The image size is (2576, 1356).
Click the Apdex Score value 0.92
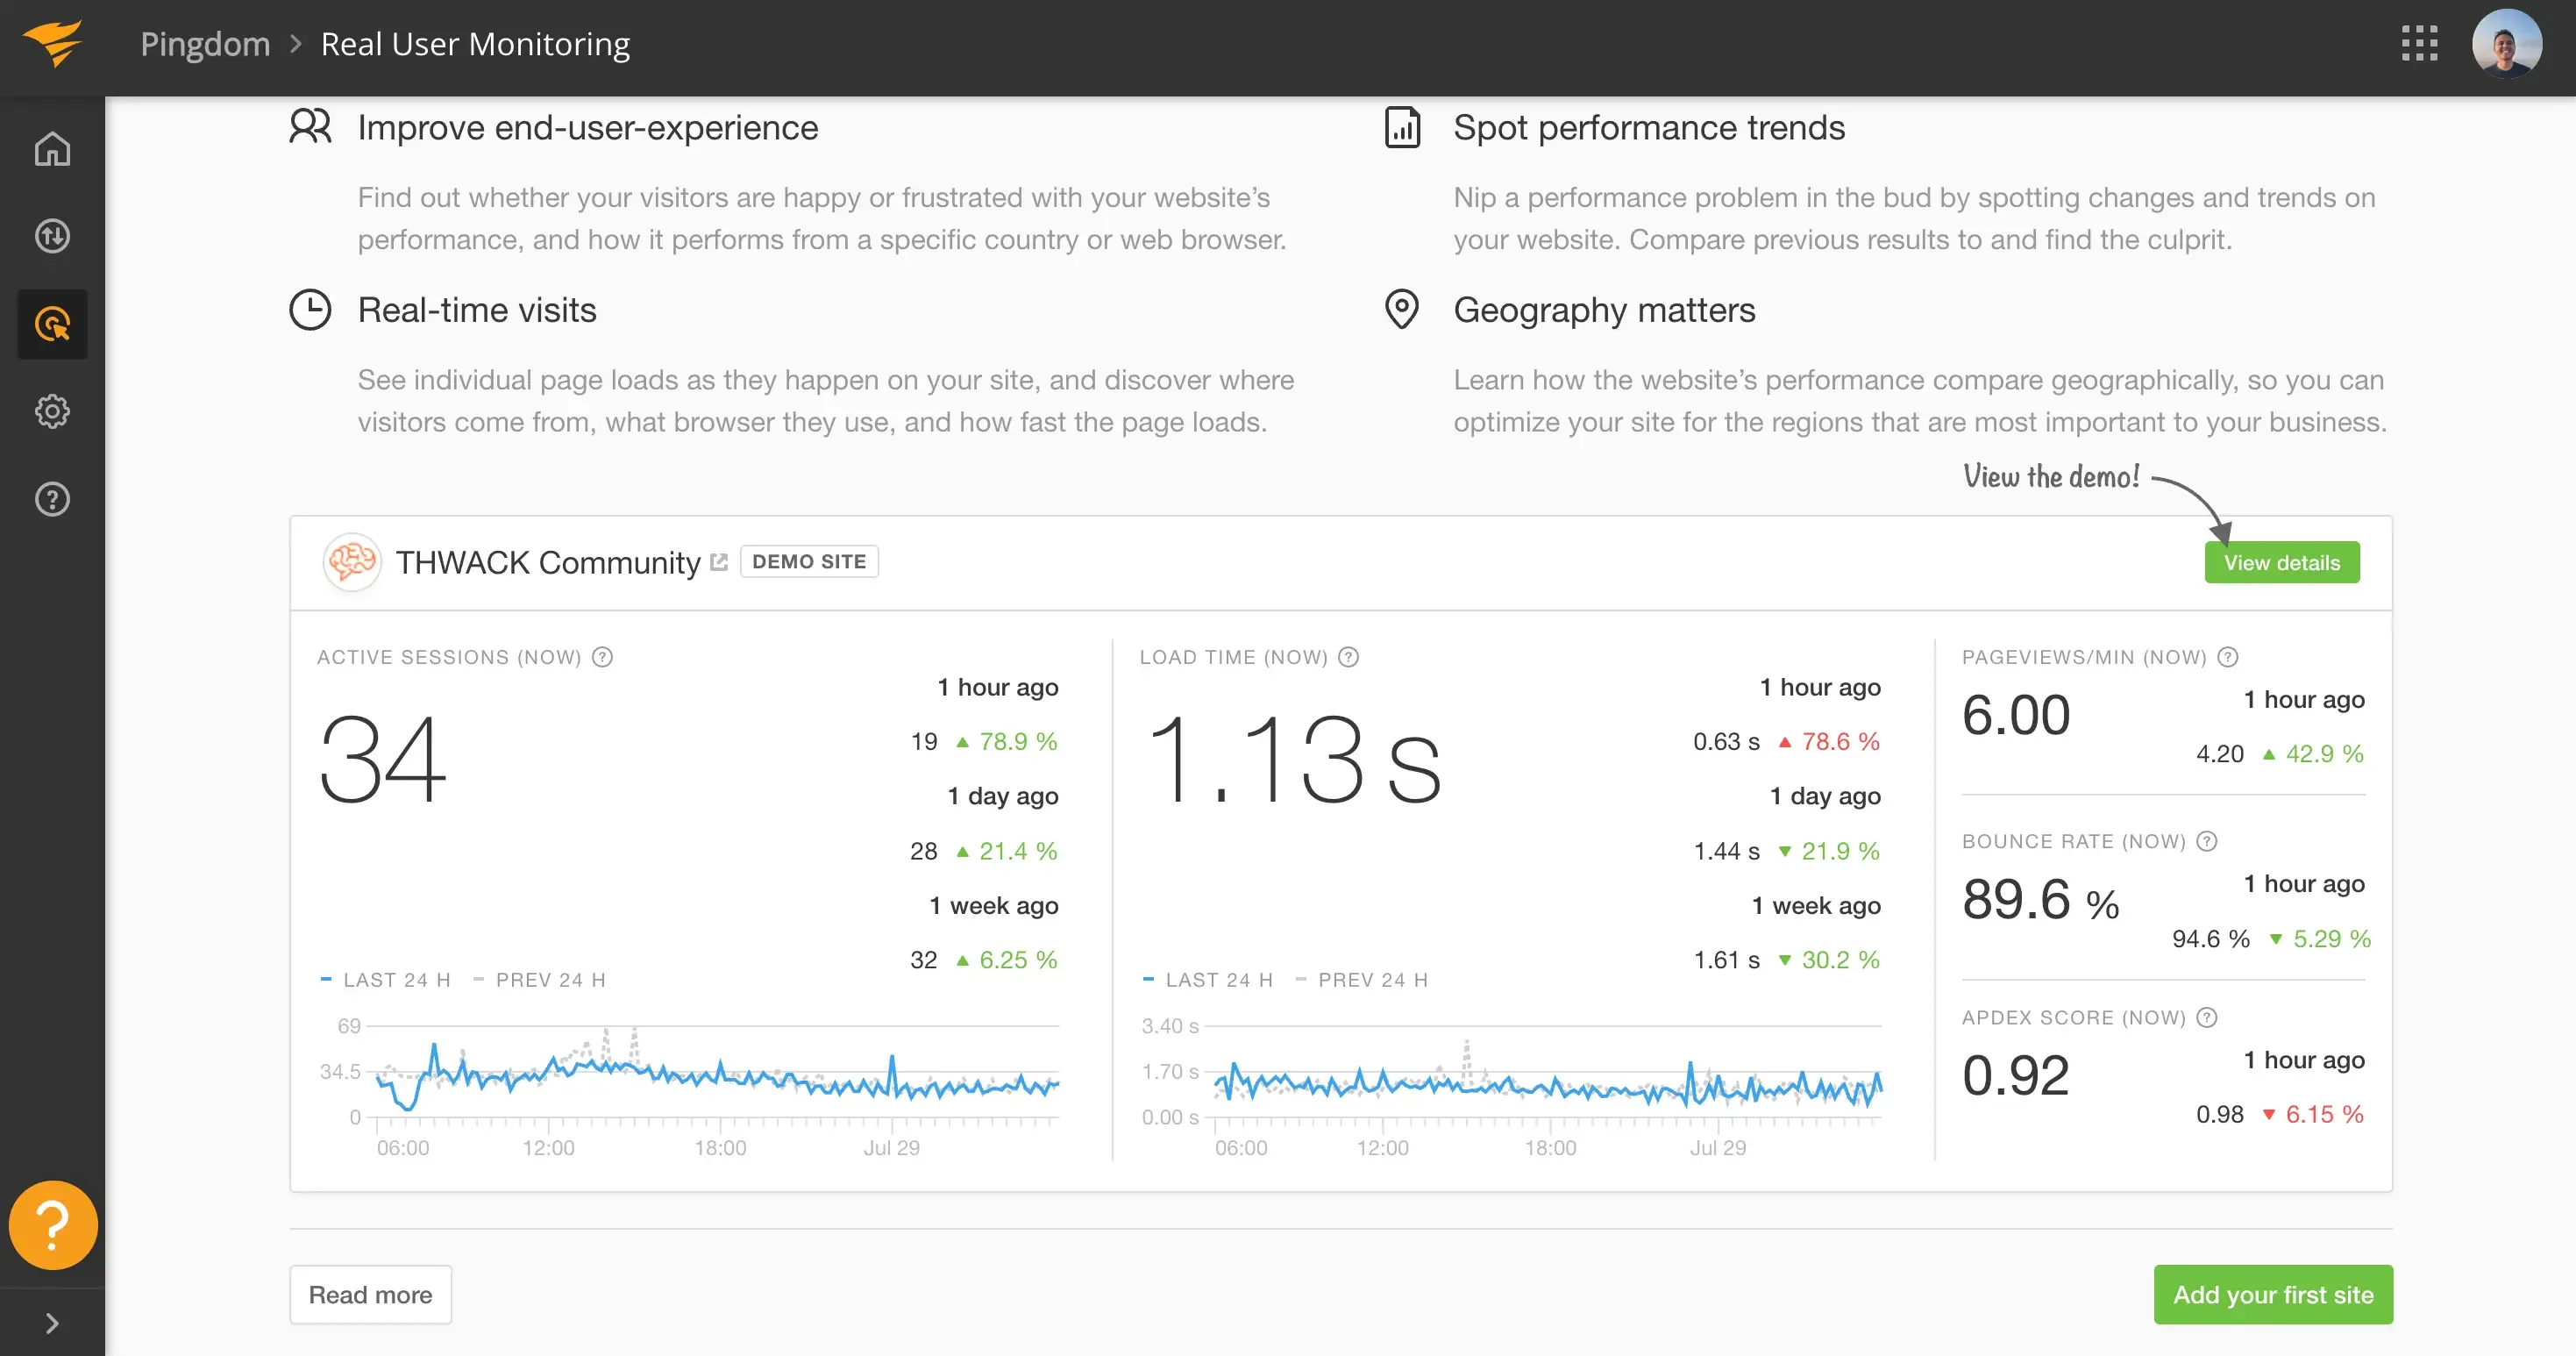(x=2016, y=1077)
